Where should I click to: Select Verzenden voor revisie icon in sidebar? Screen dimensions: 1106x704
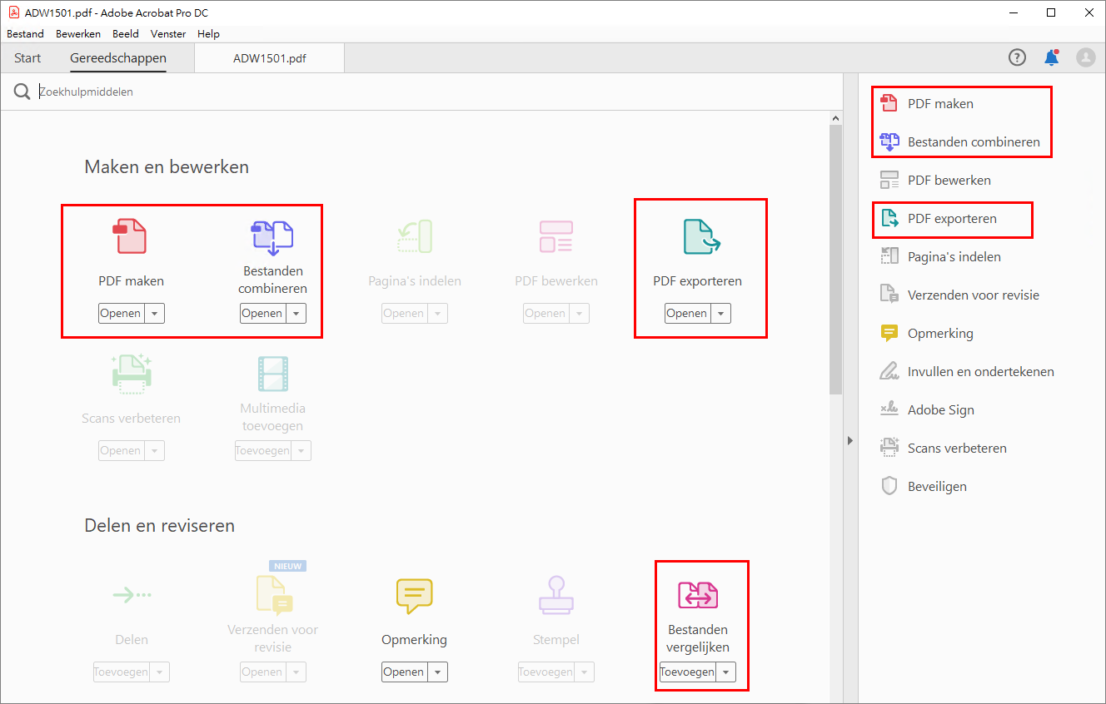[x=889, y=295]
